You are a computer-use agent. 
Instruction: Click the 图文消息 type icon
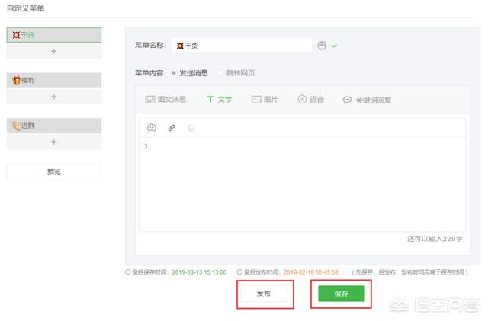(x=150, y=100)
